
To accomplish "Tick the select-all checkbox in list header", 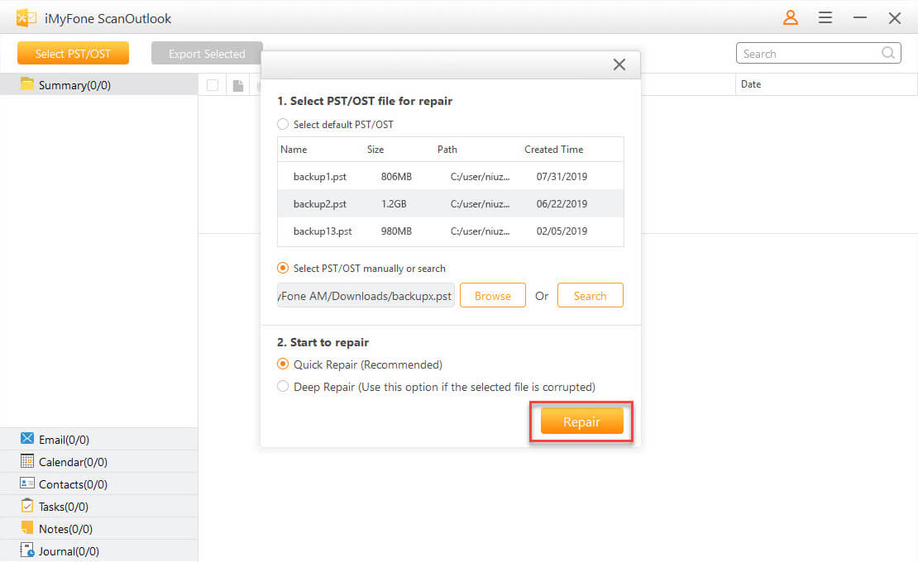I will [213, 85].
